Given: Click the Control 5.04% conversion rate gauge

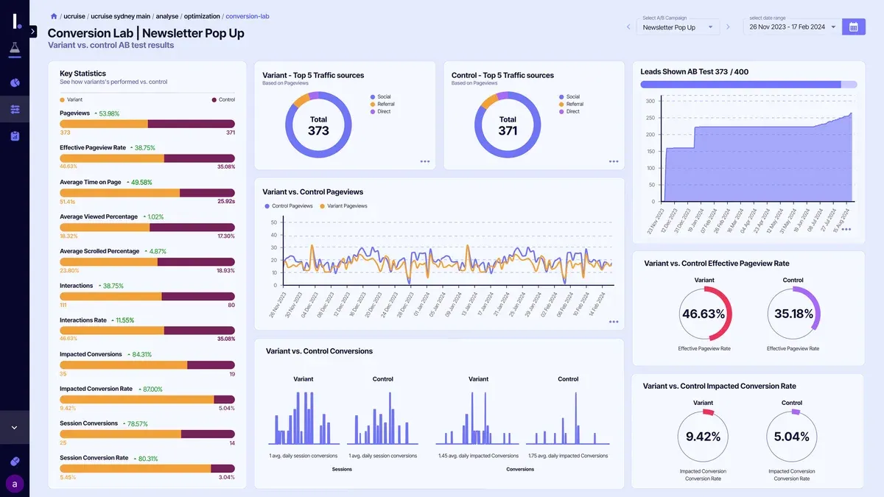Looking at the screenshot, I should pos(792,437).
